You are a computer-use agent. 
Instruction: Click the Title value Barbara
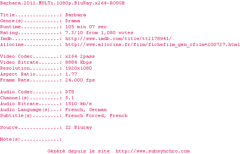[76, 15]
